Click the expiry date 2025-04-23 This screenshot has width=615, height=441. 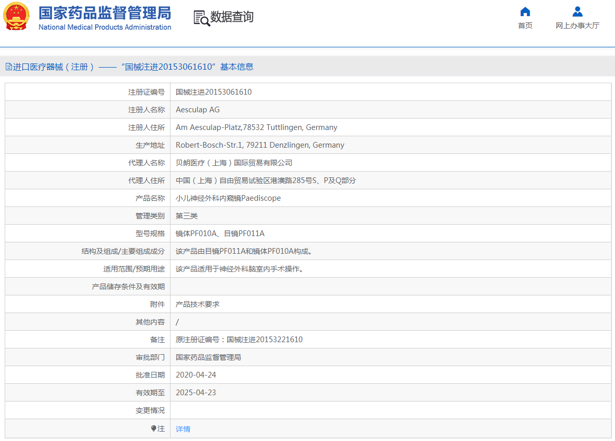click(x=196, y=393)
